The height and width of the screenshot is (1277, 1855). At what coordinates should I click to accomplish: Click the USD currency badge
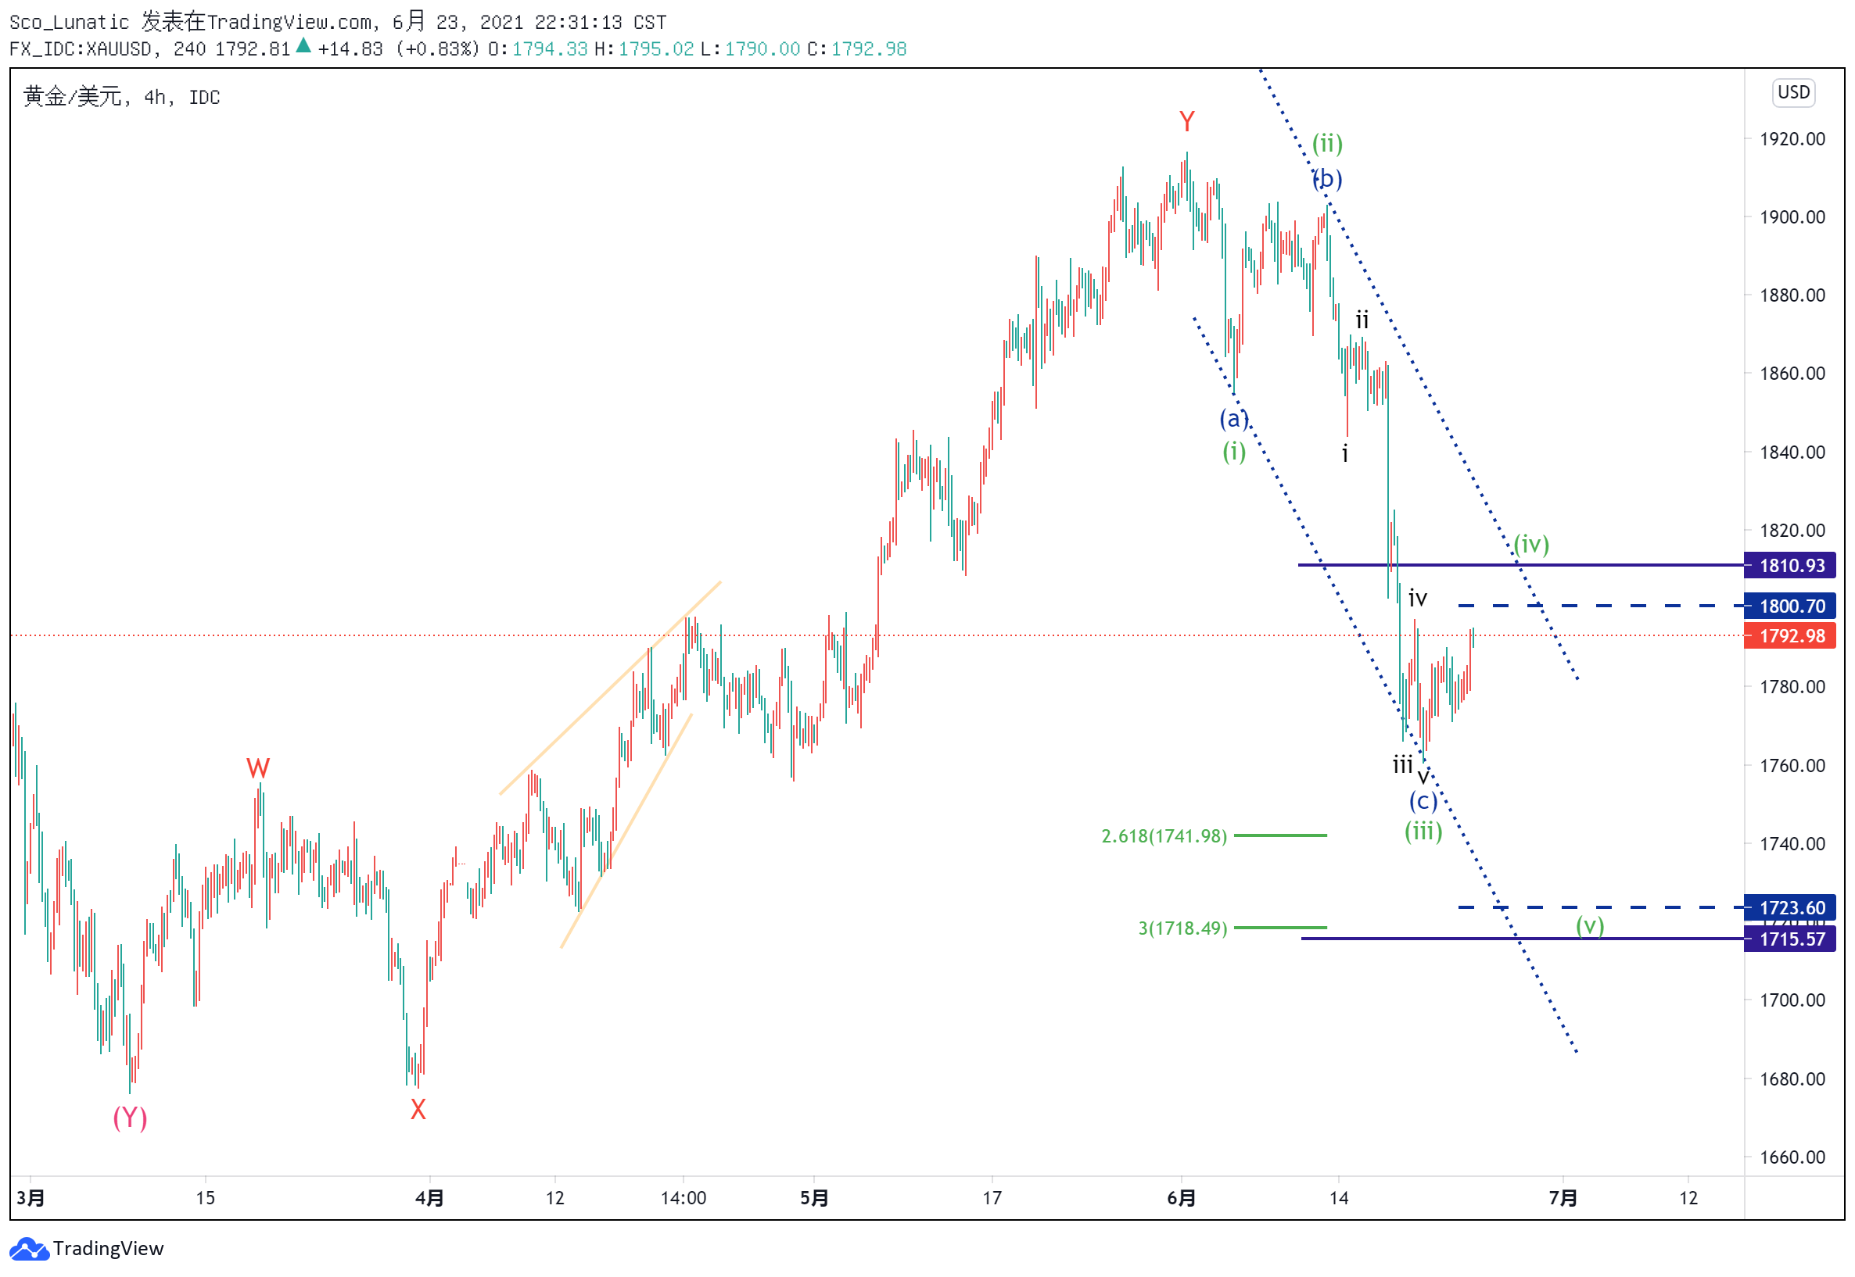(1793, 92)
